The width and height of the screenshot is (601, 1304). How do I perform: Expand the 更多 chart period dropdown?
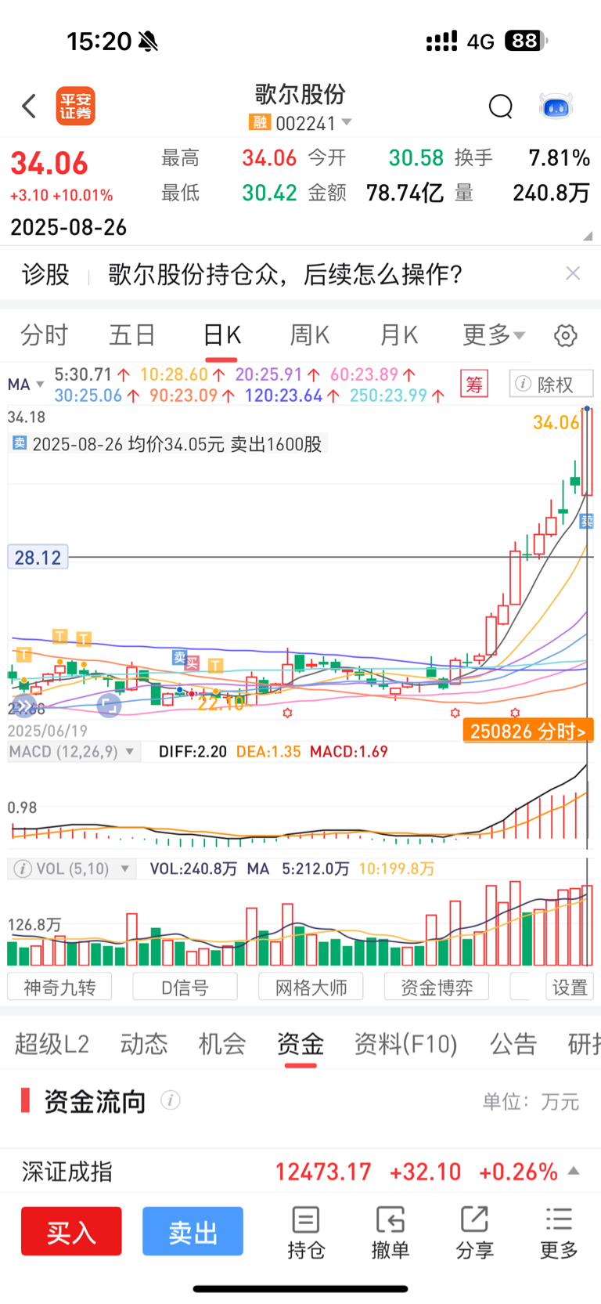[494, 335]
